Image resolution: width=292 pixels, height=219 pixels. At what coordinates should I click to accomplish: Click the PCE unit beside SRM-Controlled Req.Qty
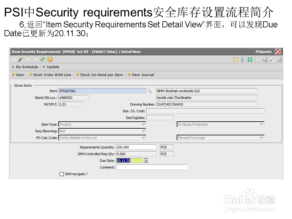pos(167,154)
